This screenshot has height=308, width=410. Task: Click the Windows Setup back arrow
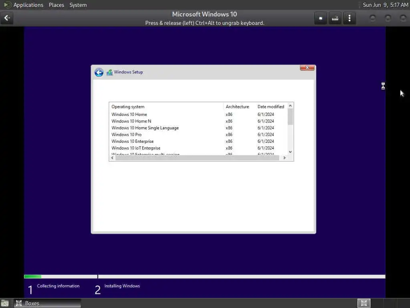pyautogui.click(x=99, y=72)
